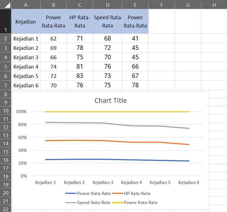This screenshot has width=227, height=212.
Task: Select column H header
Action: tap(214, 5)
